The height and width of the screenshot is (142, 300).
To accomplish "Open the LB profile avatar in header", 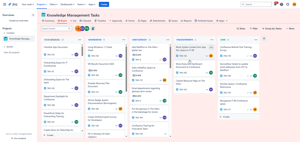I will click(294, 4).
